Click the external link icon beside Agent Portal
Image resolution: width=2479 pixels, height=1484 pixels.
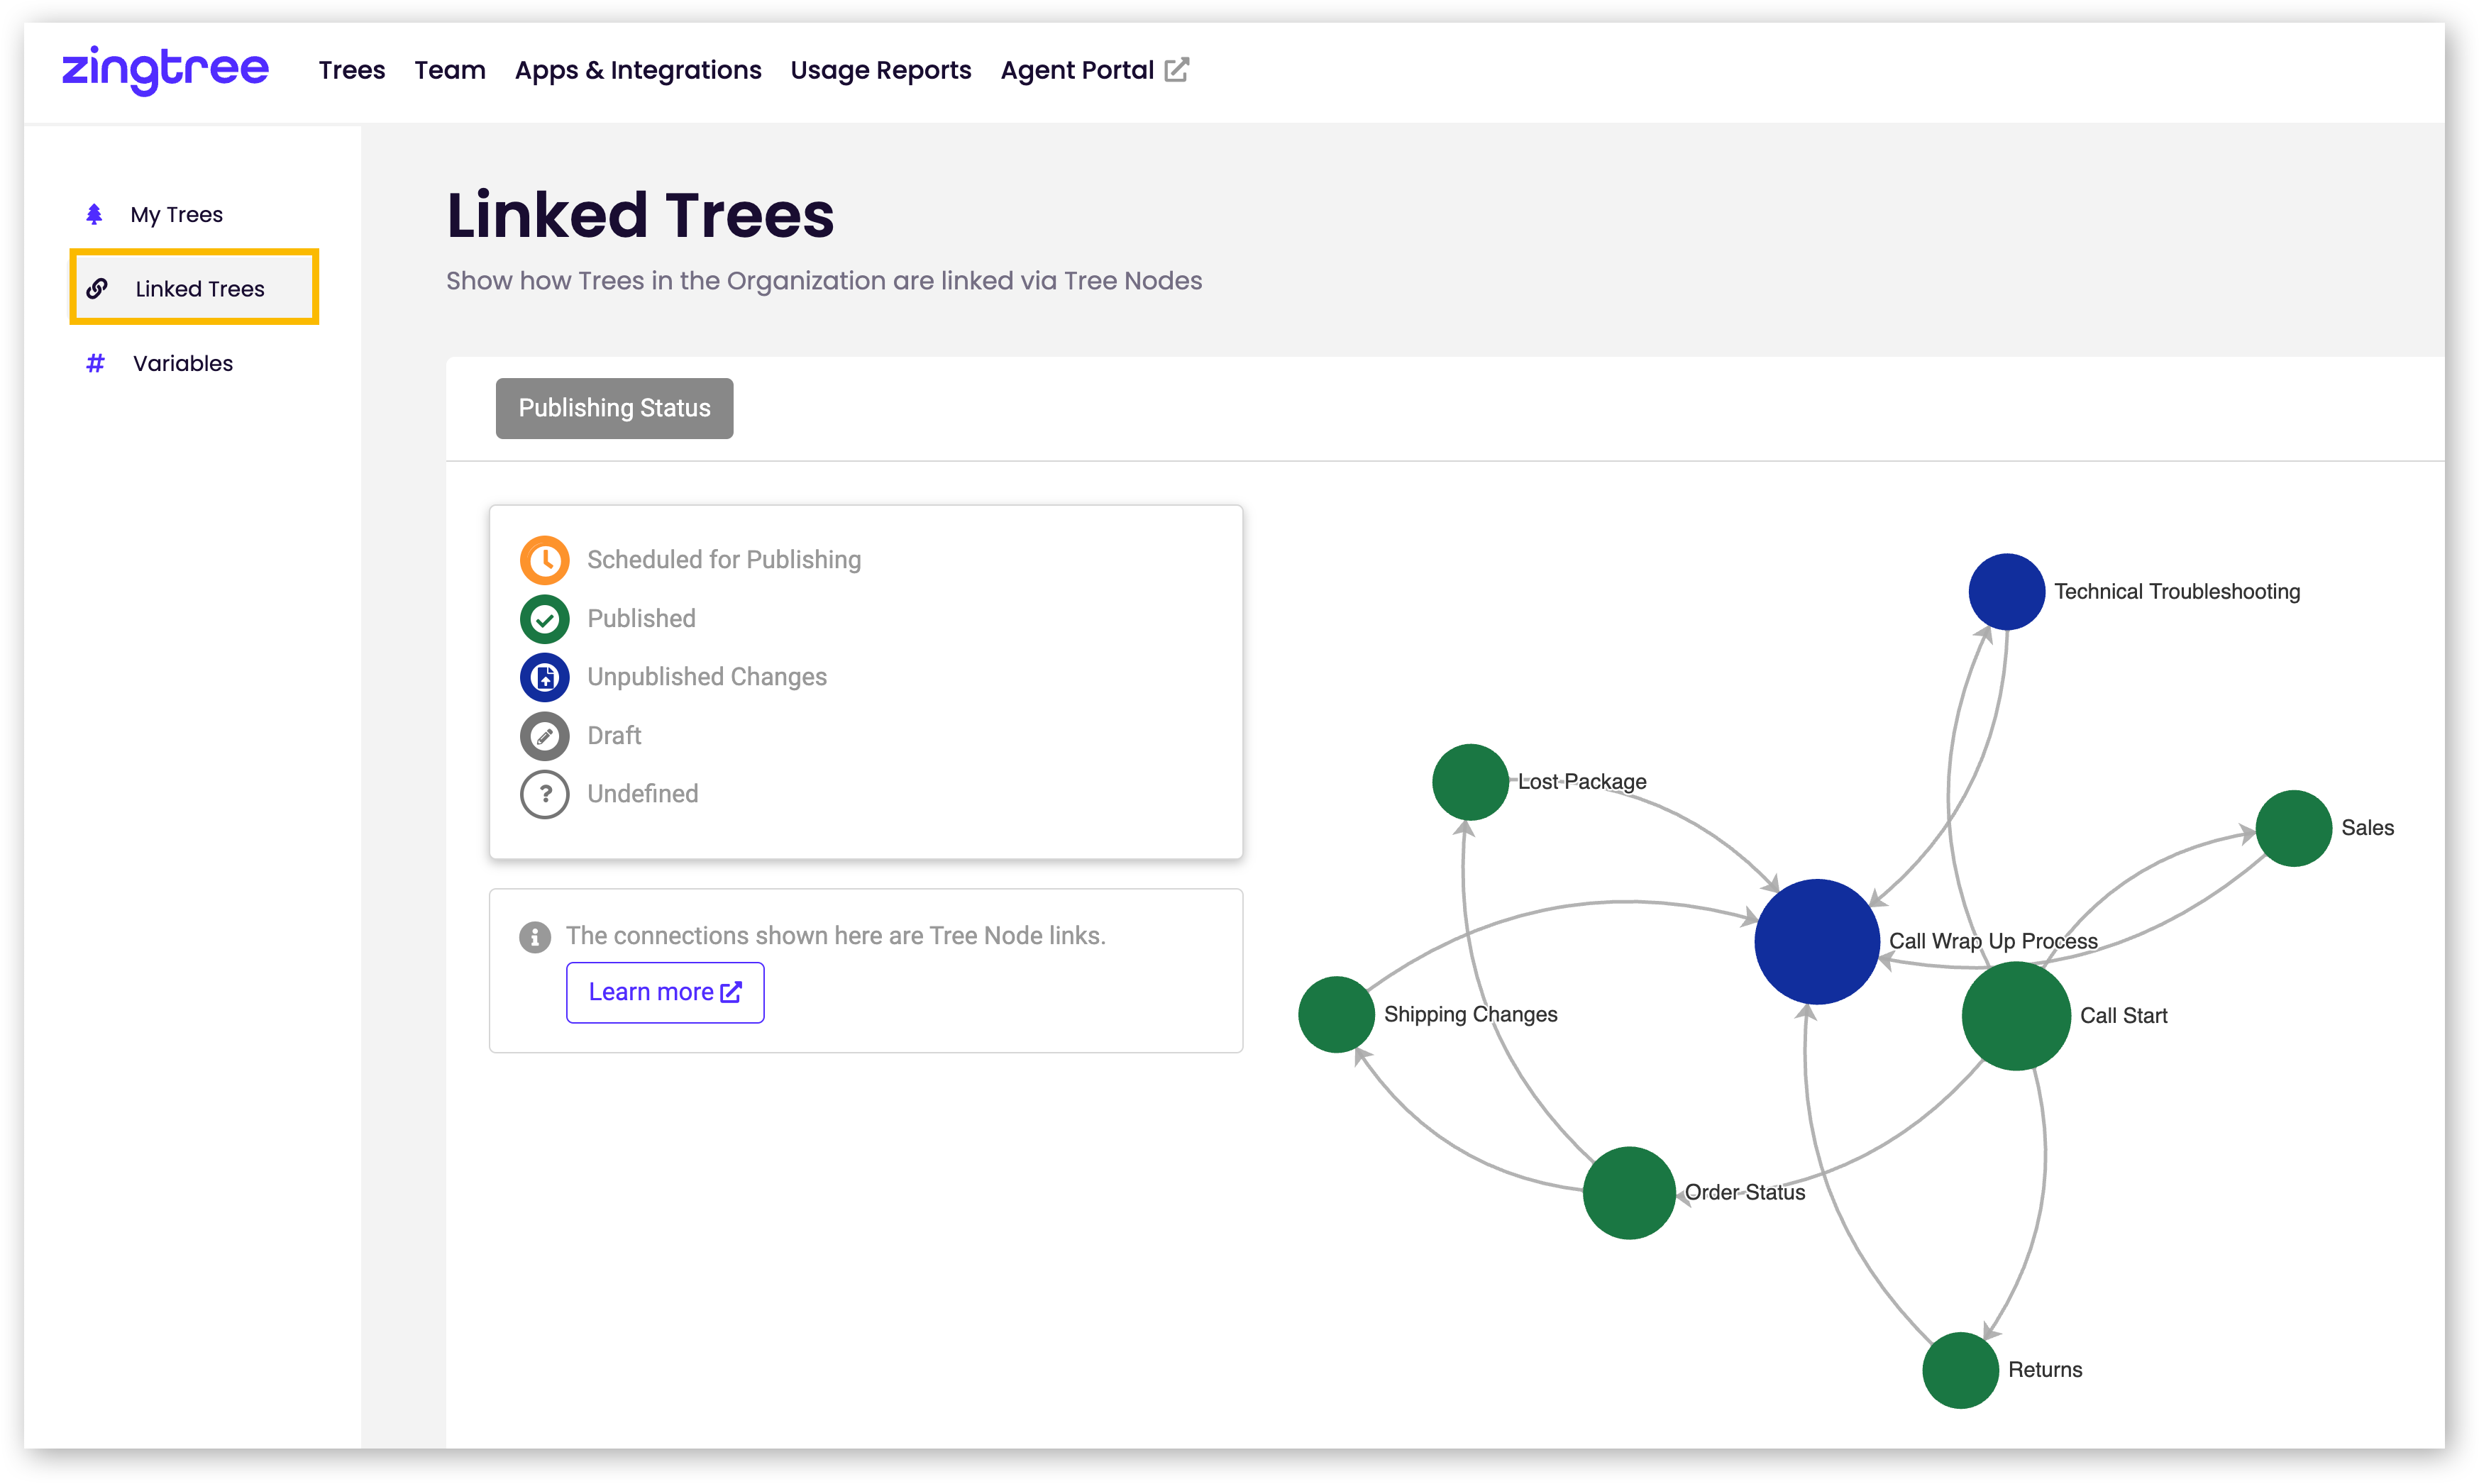pos(1178,69)
